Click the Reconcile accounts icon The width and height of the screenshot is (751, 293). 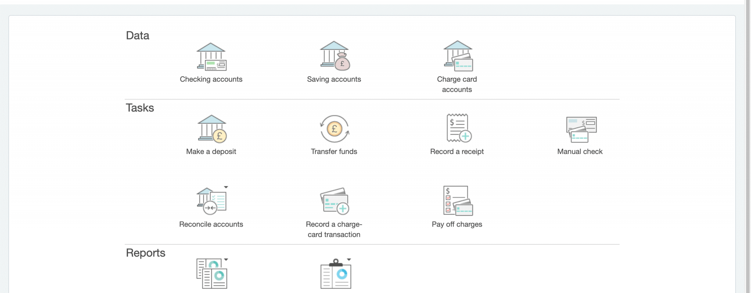211,201
